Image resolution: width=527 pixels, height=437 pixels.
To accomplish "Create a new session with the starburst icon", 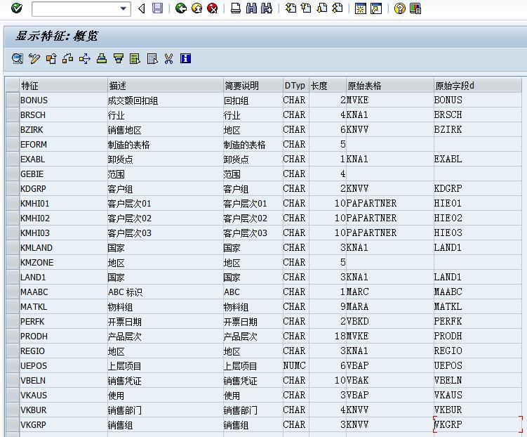I will 360,8.
